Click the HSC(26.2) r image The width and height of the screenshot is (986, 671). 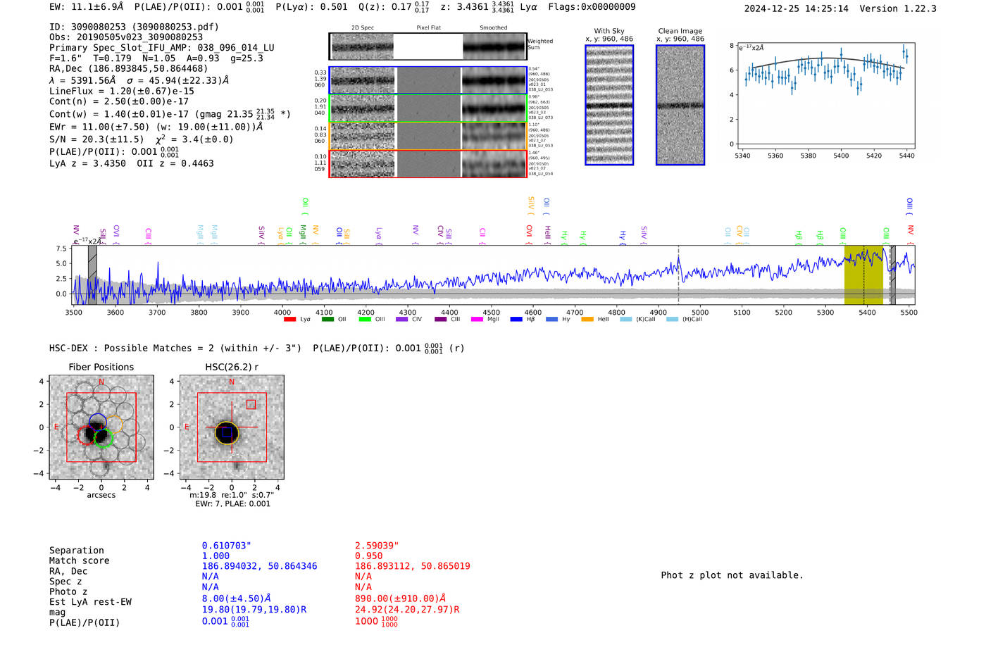[232, 427]
